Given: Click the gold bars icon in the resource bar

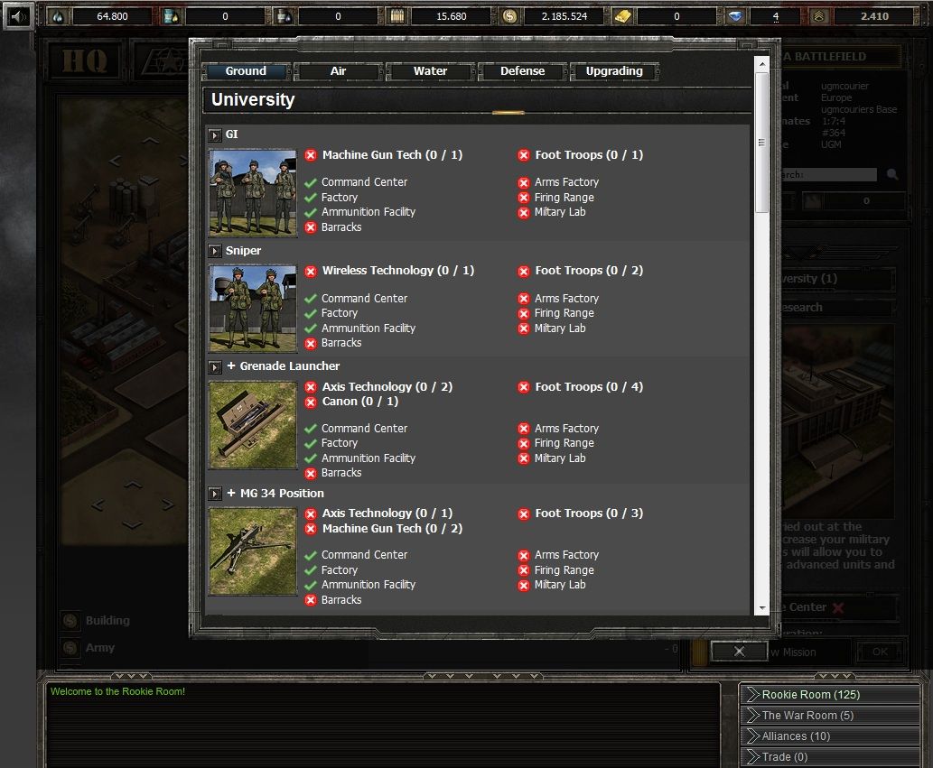Looking at the screenshot, I should point(622,15).
